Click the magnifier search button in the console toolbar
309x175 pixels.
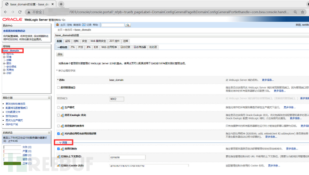point(128,25)
